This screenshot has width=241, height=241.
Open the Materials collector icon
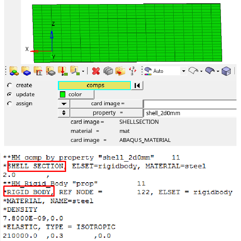tap(38, 71)
